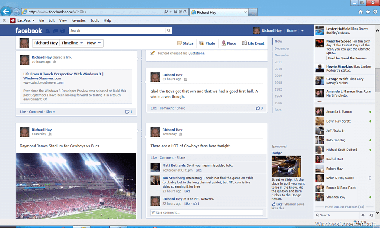The width and height of the screenshot is (380, 228).
Task: Click the Quotations link
Action: pyautogui.click(x=196, y=53)
